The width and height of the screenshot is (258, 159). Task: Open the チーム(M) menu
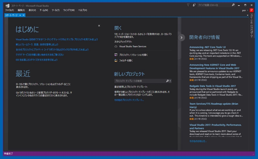pos(44,10)
